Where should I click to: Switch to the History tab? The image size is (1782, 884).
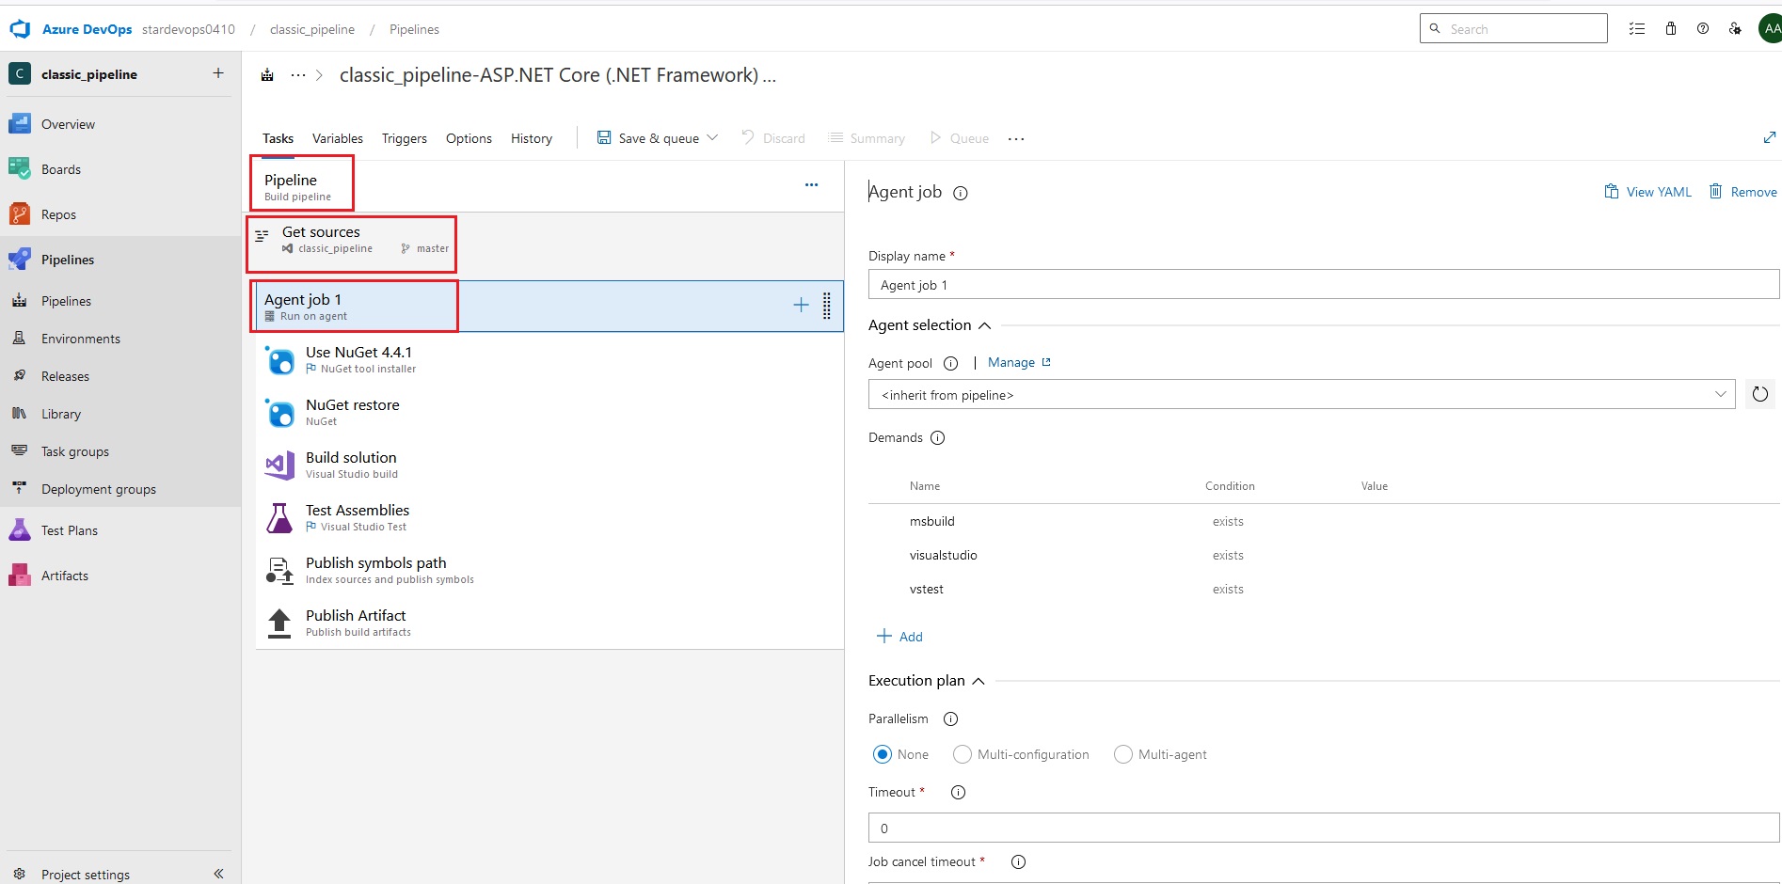pyautogui.click(x=532, y=138)
